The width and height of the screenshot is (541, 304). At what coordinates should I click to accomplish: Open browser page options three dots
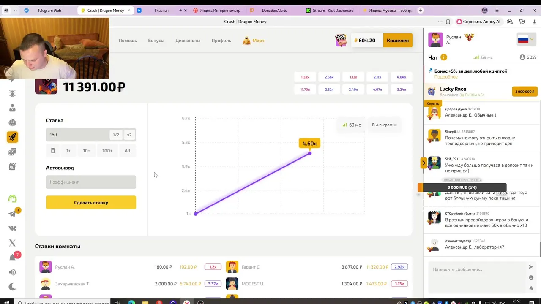[x=440, y=22]
